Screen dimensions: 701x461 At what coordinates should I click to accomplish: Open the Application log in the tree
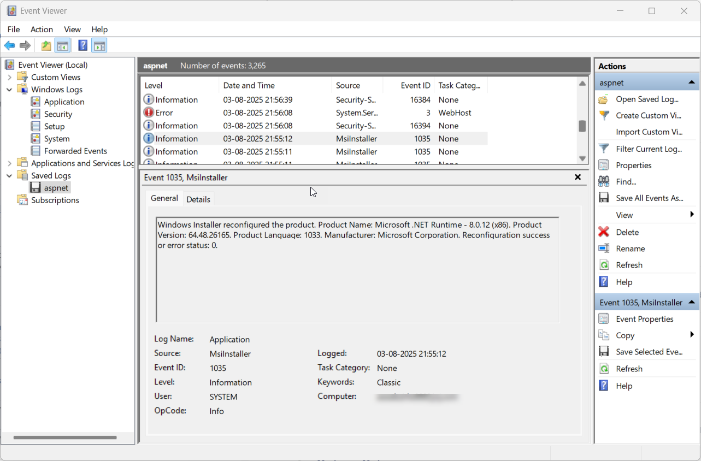click(x=64, y=102)
